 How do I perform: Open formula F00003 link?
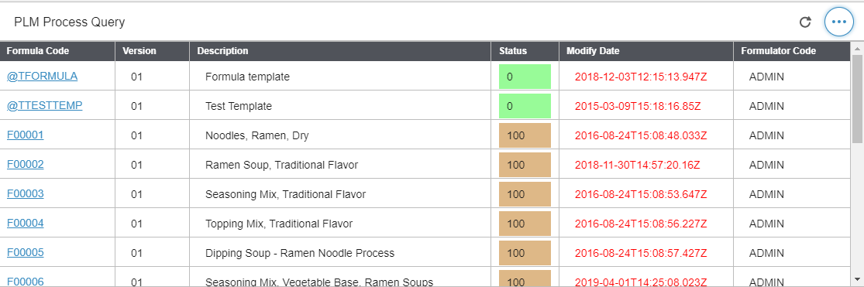tap(26, 193)
